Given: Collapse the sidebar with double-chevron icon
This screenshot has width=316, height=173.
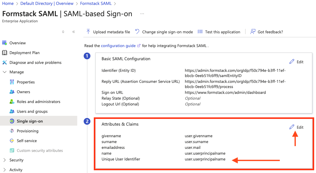Looking at the screenshot, I should pos(74,32).
